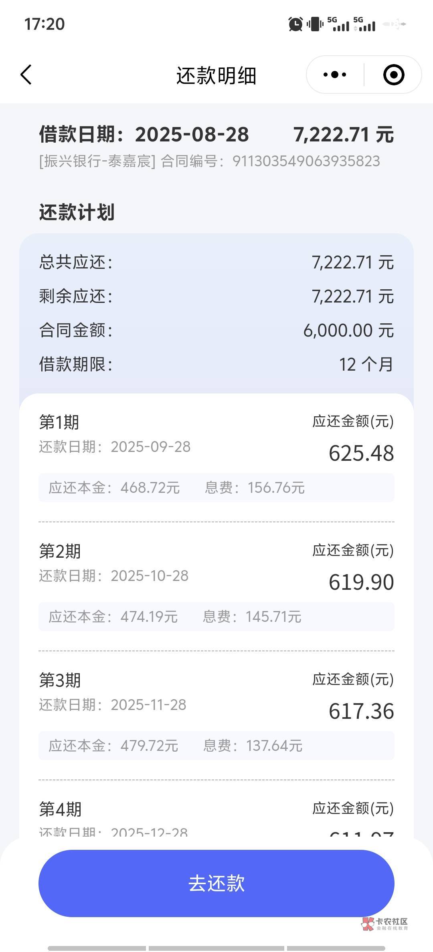Tap the contract number 911303549063935823
This screenshot has width=433, height=952.
pos(306,161)
